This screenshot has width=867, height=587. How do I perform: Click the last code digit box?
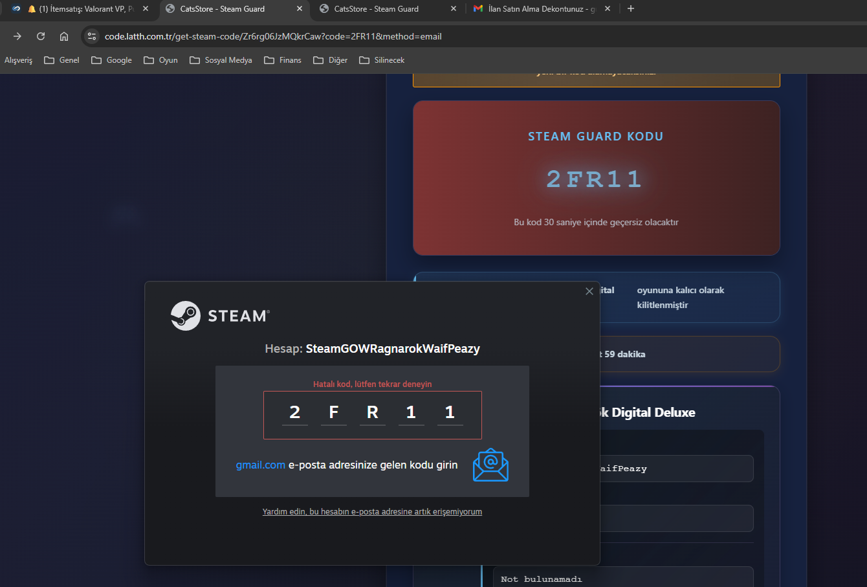[x=450, y=413]
